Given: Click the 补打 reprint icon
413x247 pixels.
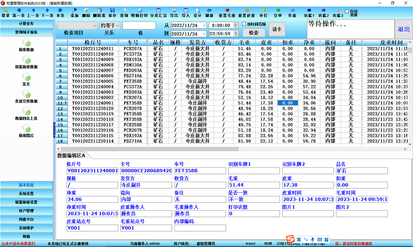Looking at the screenshot, I should pos(263,13).
